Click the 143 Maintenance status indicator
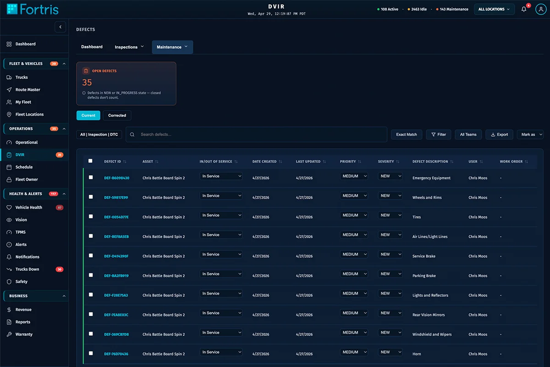 452,9
